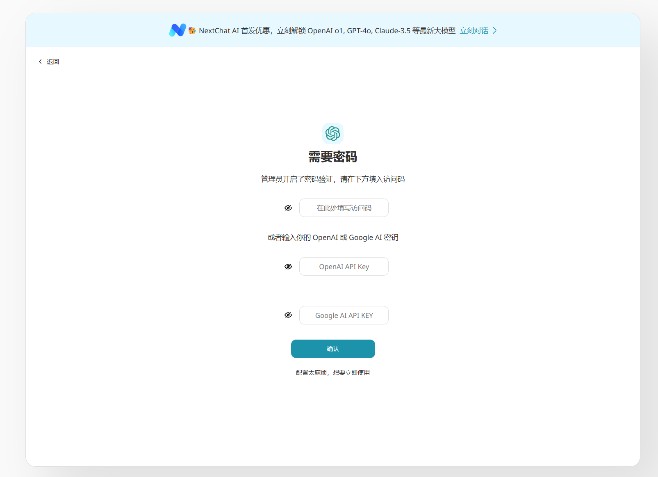
Task: Click the NextChat AI 首发优惠 banner text
Action: click(x=327, y=30)
